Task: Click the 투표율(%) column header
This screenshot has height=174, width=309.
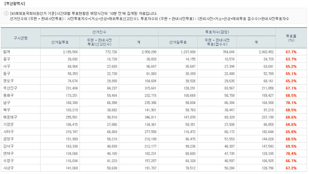Action: (x=291, y=38)
